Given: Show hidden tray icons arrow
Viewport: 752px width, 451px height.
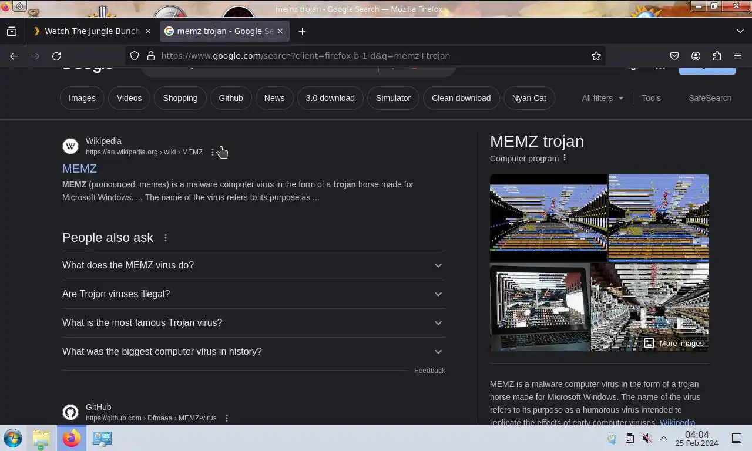Looking at the screenshot, I should (664, 438).
